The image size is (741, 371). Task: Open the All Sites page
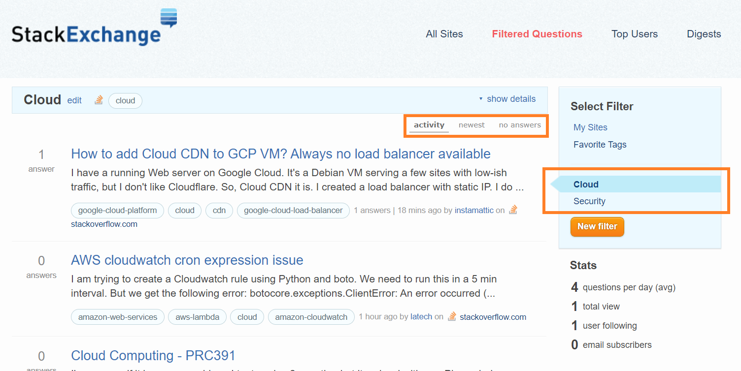(444, 34)
